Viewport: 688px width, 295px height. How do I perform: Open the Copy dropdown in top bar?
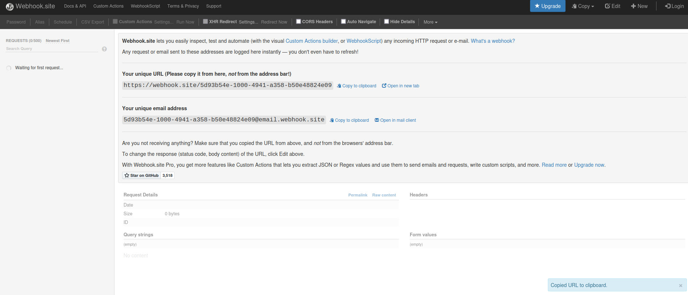[583, 6]
